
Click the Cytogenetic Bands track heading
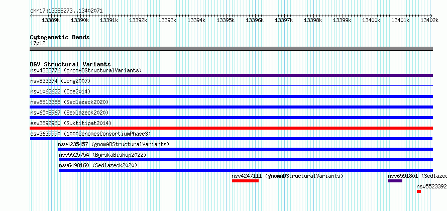coord(60,37)
